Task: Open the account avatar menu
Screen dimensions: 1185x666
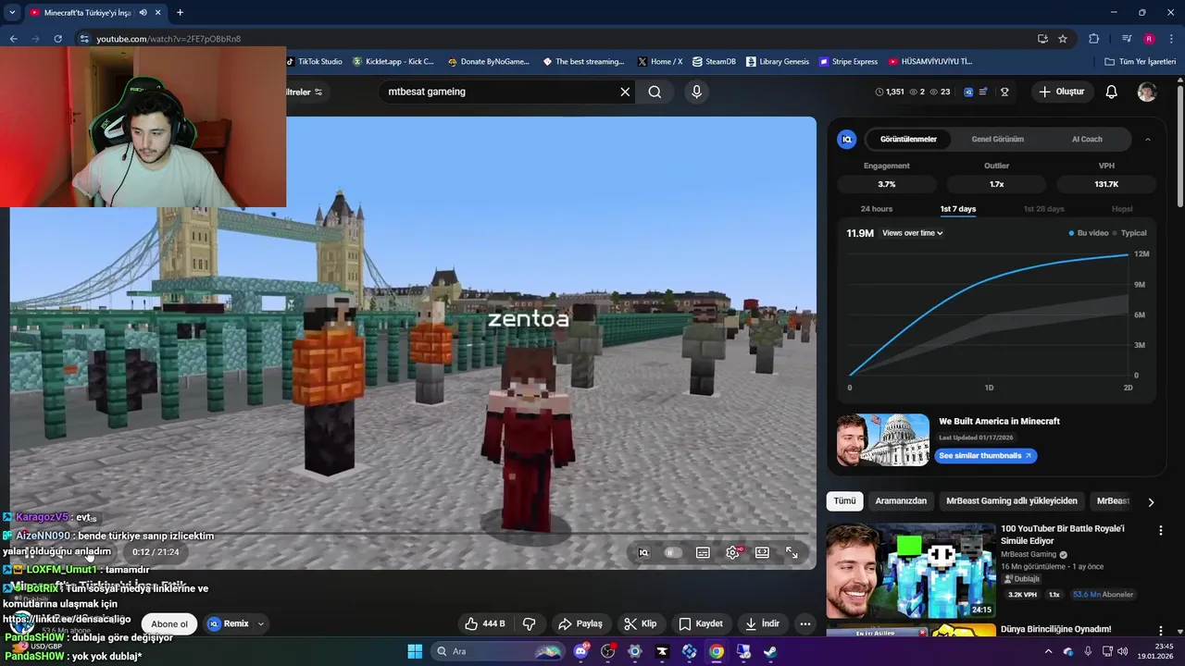Action: coord(1147,92)
